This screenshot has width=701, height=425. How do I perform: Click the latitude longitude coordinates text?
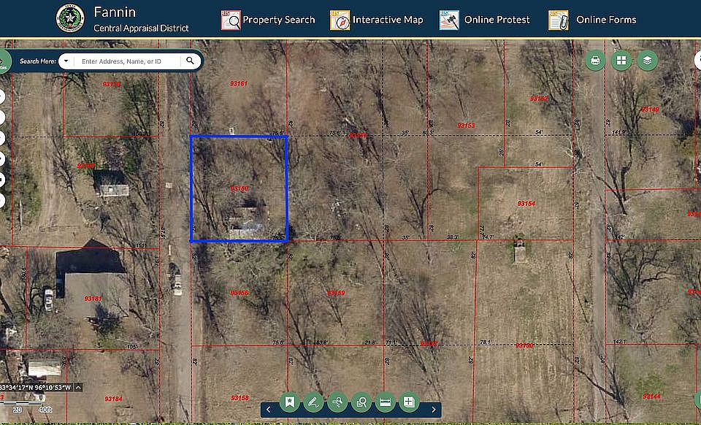tap(36, 388)
